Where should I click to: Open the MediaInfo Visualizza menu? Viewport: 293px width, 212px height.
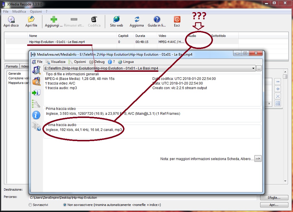(56, 62)
